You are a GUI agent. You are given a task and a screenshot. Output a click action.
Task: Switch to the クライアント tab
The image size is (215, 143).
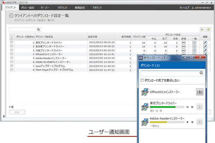coord(11,8)
